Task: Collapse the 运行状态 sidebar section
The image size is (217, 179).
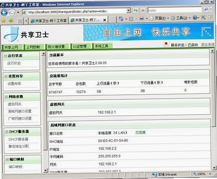Action: tap(6, 56)
